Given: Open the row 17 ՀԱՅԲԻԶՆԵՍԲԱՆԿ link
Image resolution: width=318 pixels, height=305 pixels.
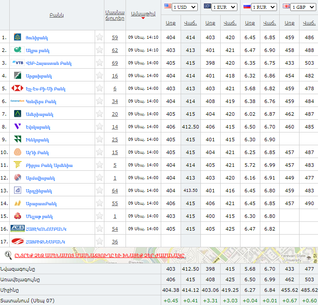Looking at the screenshot, I should pyautogui.click(x=45, y=242).
